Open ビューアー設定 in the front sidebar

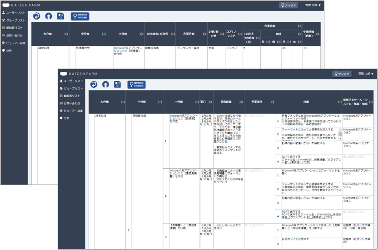(x=71, y=110)
